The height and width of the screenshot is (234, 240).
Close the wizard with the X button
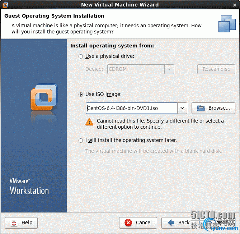235,5
